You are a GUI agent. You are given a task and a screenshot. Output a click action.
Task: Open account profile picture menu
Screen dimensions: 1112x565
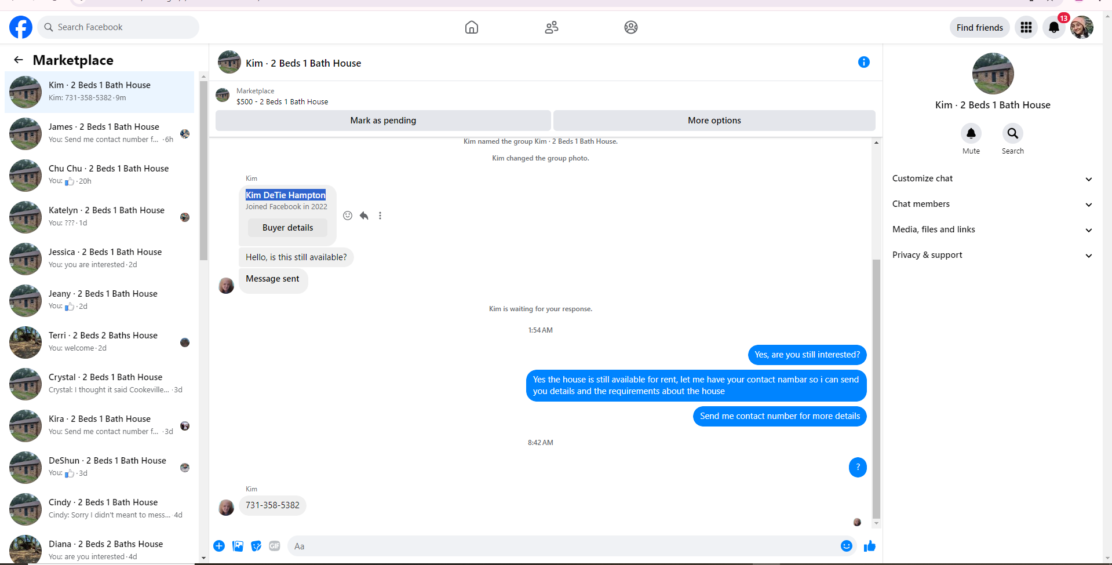[1082, 27]
